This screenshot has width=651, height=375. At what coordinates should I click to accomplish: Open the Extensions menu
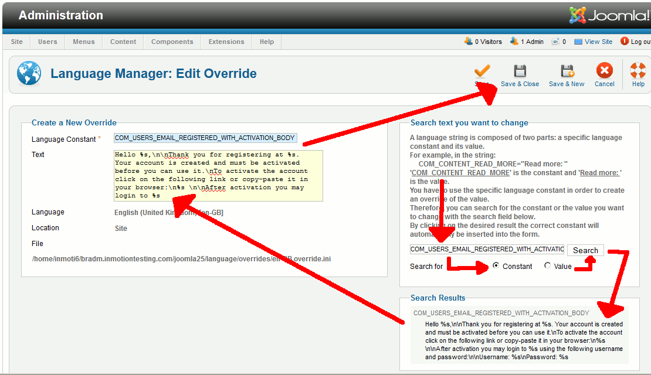226,42
